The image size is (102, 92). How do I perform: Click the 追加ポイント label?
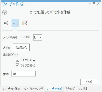click(11, 55)
